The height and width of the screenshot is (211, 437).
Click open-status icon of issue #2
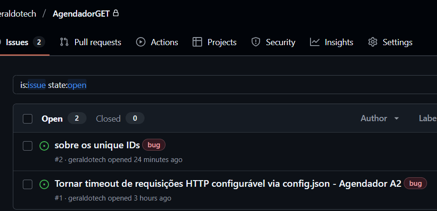(x=44, y=146)
